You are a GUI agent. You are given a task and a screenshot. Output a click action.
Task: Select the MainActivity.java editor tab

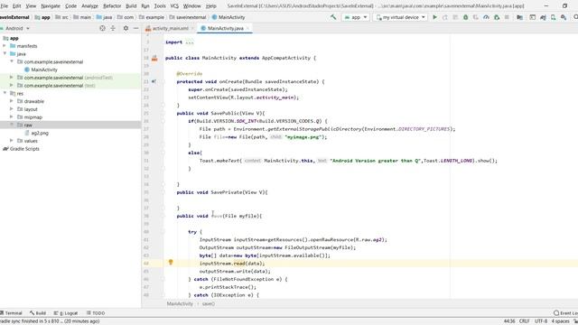tap(225, 28)
